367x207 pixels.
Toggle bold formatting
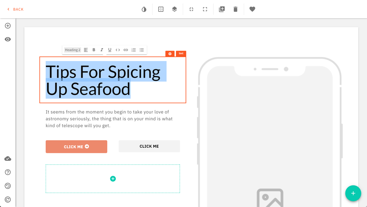pos(94,50)
